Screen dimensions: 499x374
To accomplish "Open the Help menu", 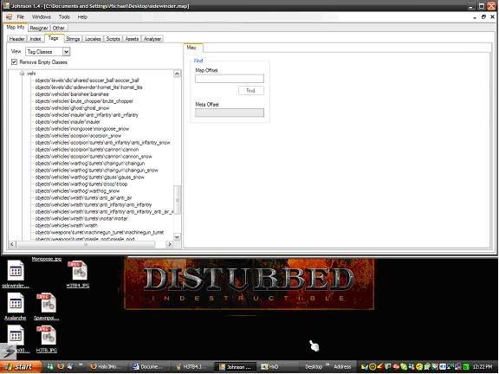I will [82, 16].
